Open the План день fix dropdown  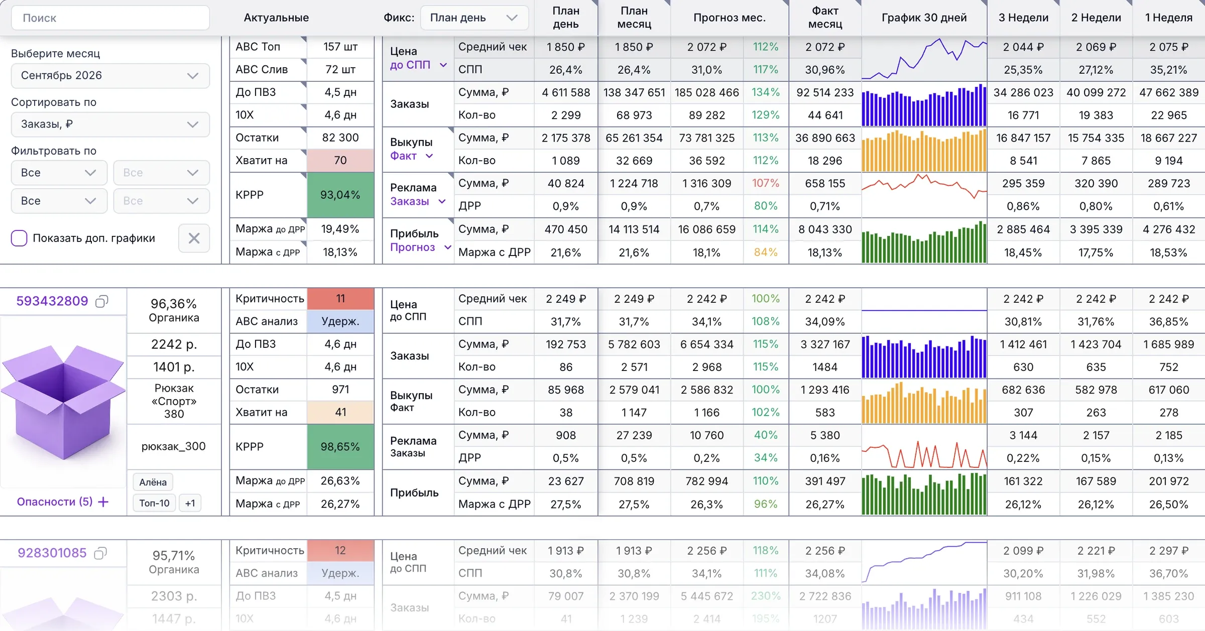click(x=474, y=18)
